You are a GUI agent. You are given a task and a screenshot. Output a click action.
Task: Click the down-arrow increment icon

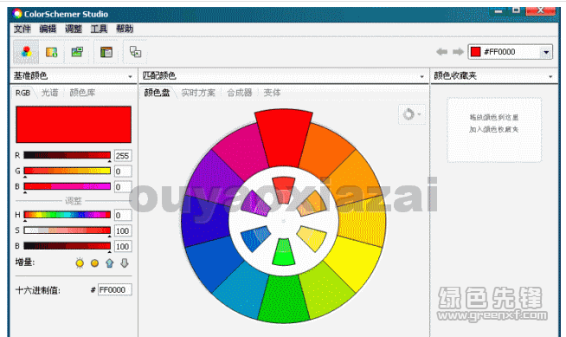pos(125,263)
